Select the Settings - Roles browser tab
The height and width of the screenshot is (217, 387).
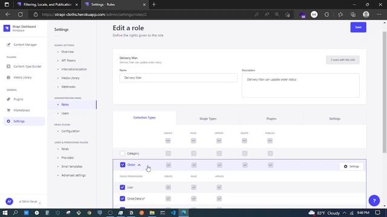[x=114, y=4]
